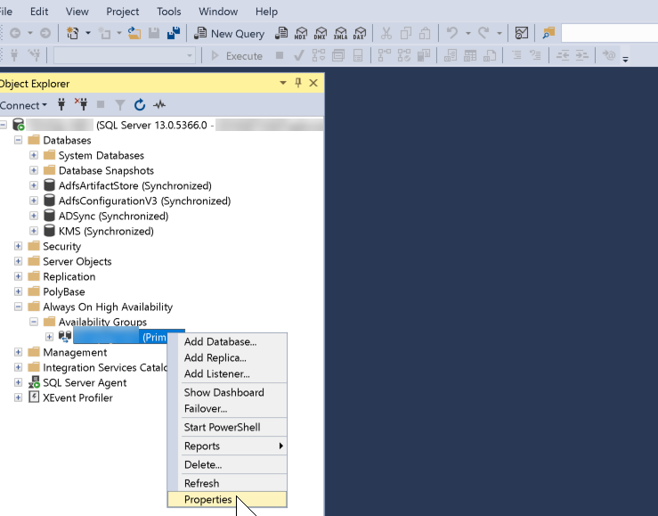This screenshot has height=516, width=658.
Task: Collapse the Availability Groups folder
Action: coord(34,322)
